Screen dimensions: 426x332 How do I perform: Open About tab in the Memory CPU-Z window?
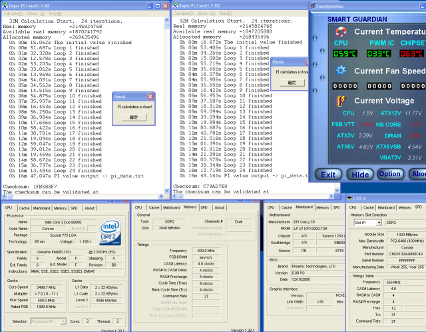pyautogui.click(x=219, y=207)
